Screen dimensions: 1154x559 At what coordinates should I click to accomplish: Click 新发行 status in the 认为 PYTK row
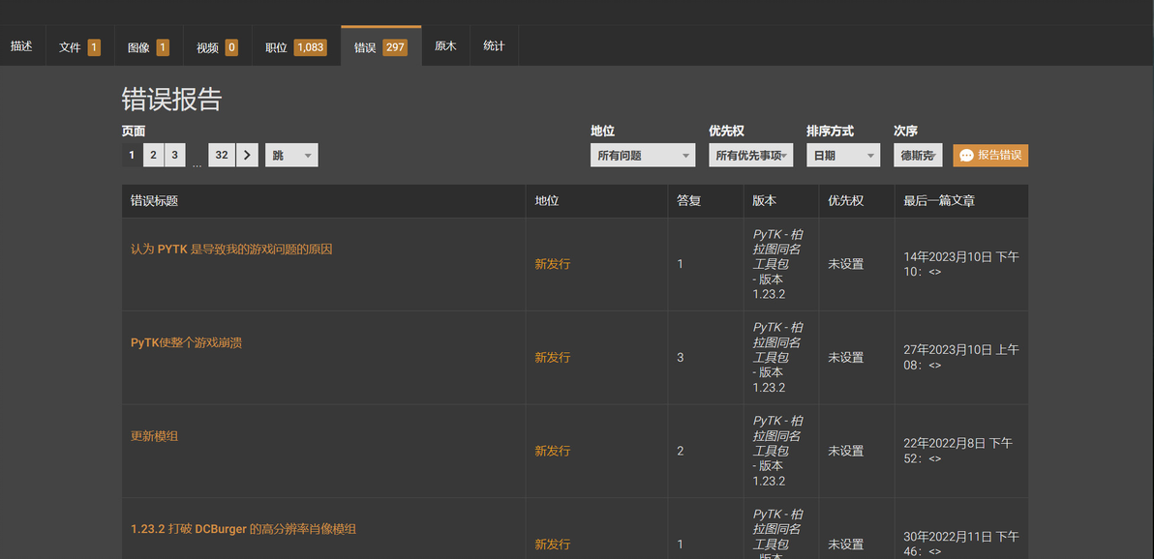pos(552,264)
